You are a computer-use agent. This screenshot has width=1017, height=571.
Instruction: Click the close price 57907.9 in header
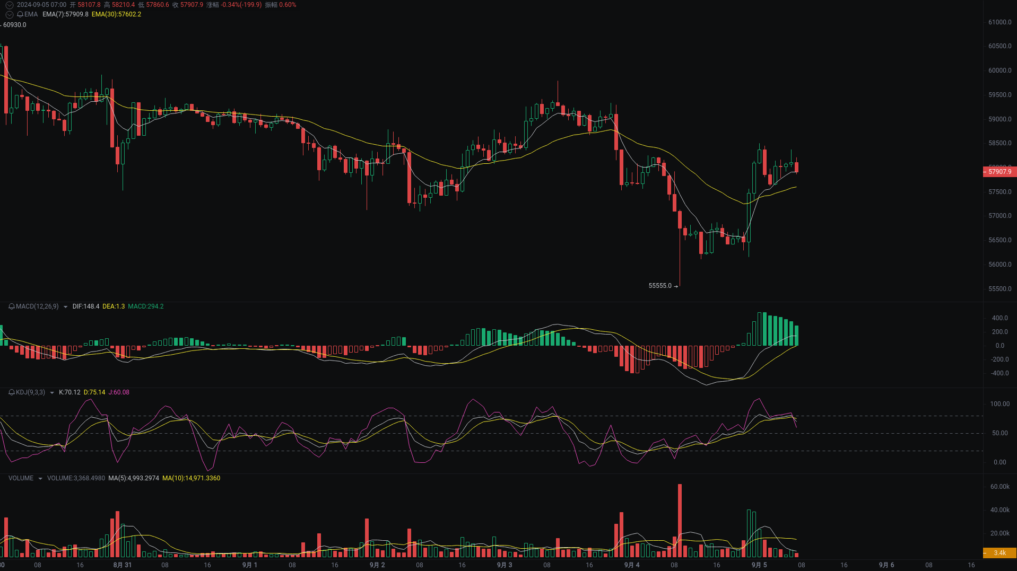point(192,5)
